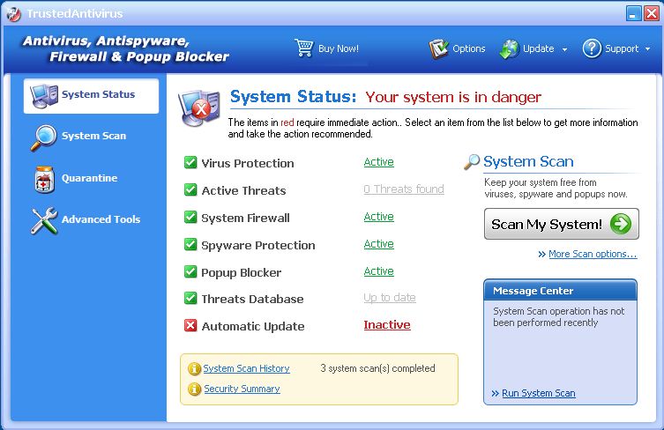Toggle the System Firewall green checkbox
The image size is (664, 430).
(x=190, y=218)
